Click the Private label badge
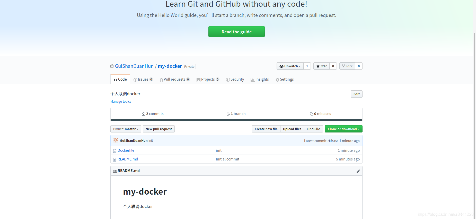Image resolution: width=476 pixels, height=219 pixels. [189, 66]
